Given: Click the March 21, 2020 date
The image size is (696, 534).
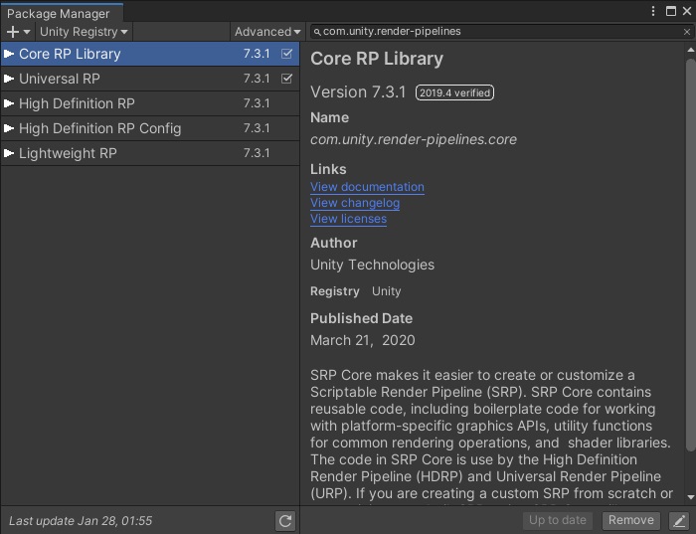Looking at the screenshot, I should (363, 340).
